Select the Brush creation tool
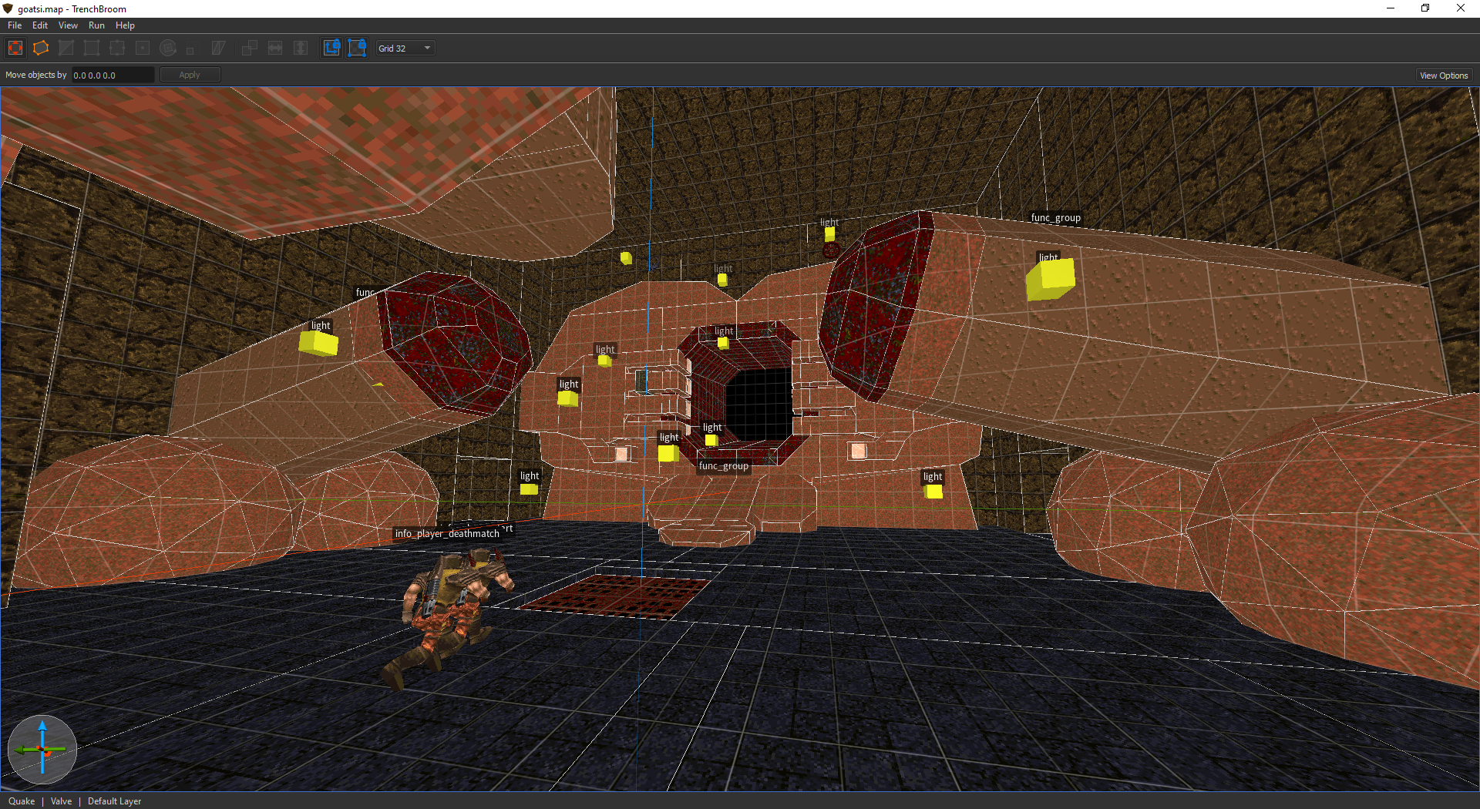1480x809 pixels. 41,48
